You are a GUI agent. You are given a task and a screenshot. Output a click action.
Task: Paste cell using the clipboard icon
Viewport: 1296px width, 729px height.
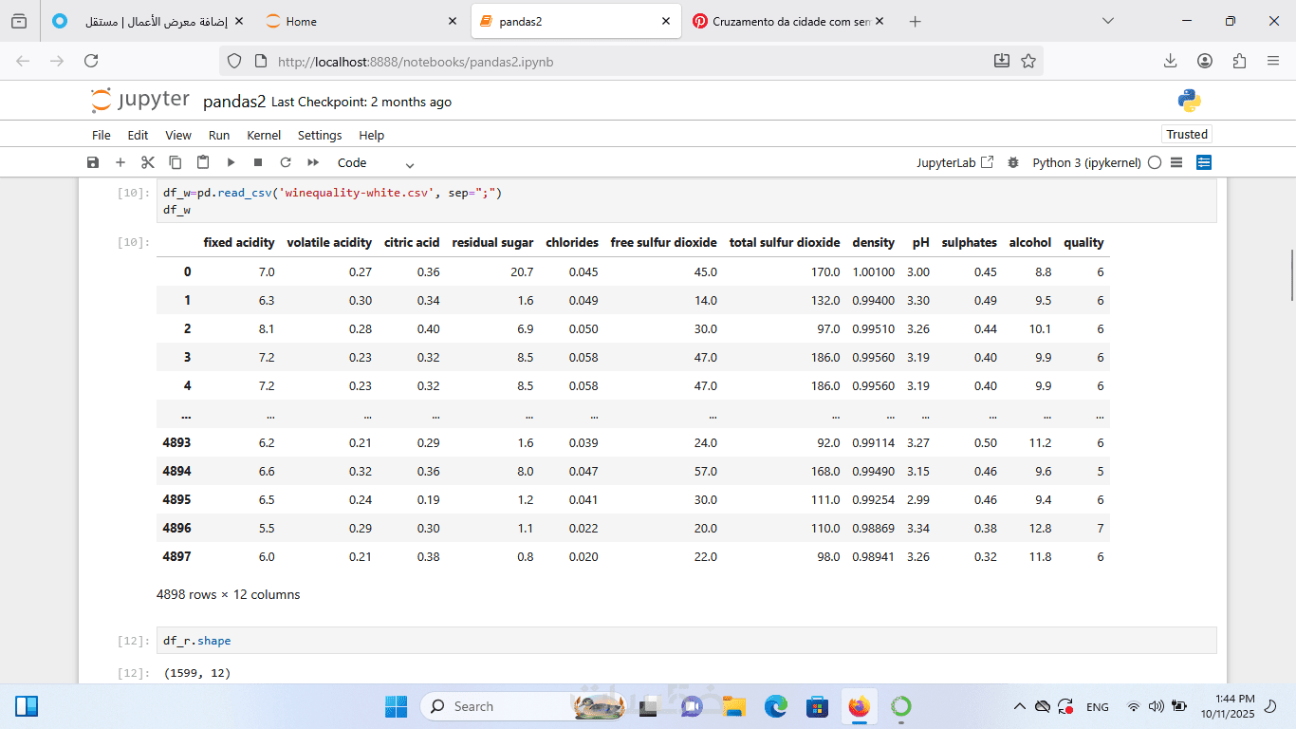(203, 162)
